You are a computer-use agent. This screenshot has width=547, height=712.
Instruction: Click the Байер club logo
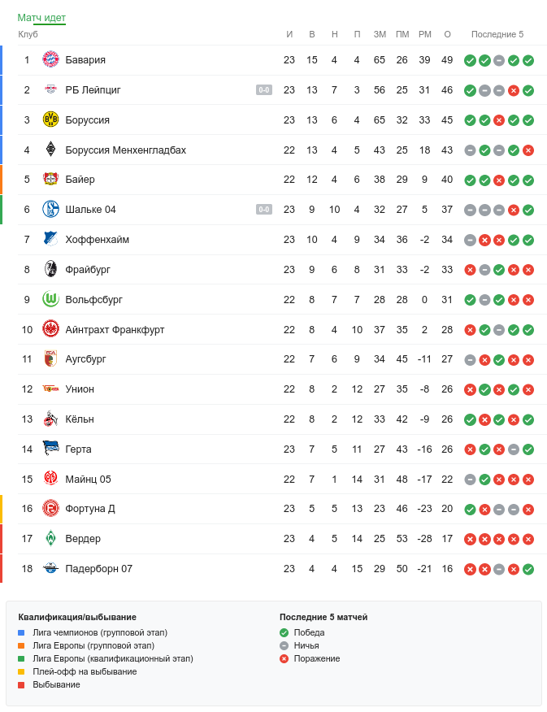pyautogui.click(x=50, y=180)
